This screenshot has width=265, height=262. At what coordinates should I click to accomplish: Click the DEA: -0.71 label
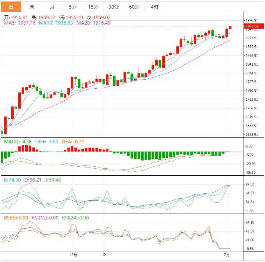(72, 141)
